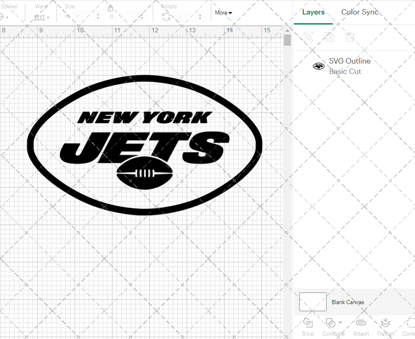Click the Flatten tool icon
The image size is (415, 339).
point(385,323)
